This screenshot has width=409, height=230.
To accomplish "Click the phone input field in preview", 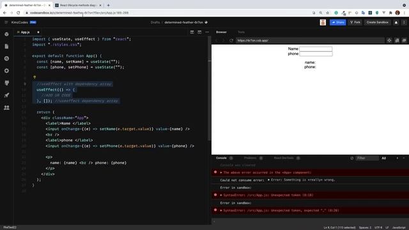I will coord(316,54).
